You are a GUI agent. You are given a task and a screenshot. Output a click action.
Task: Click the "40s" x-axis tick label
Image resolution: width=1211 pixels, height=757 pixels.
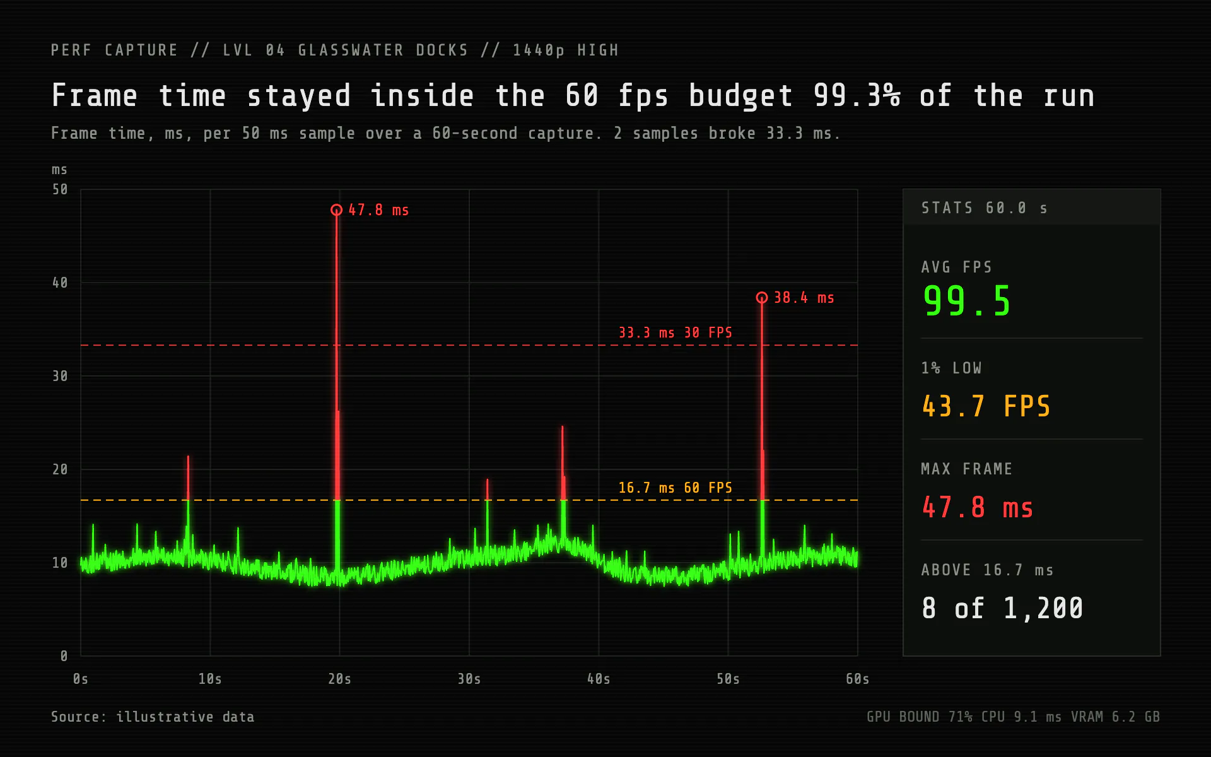coord(599,679)
